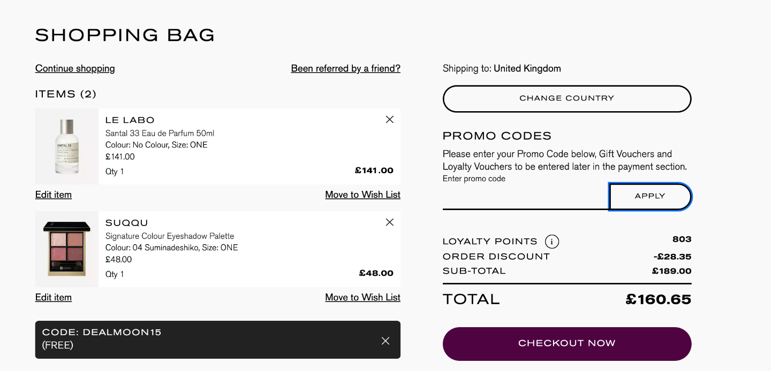Move Le Labo perfume to Wish List
The width and height of the screenshot is (771, 371).
coord(363,195)
